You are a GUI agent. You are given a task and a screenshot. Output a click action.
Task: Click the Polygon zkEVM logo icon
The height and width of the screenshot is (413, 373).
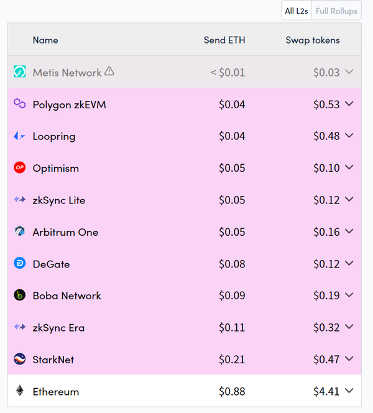point(19,104)
